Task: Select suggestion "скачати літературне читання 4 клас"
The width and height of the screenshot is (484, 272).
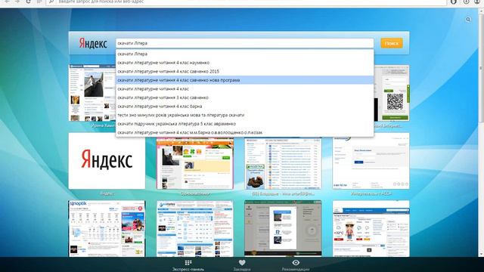Action: pyautogui.click(x=244, y=89)
